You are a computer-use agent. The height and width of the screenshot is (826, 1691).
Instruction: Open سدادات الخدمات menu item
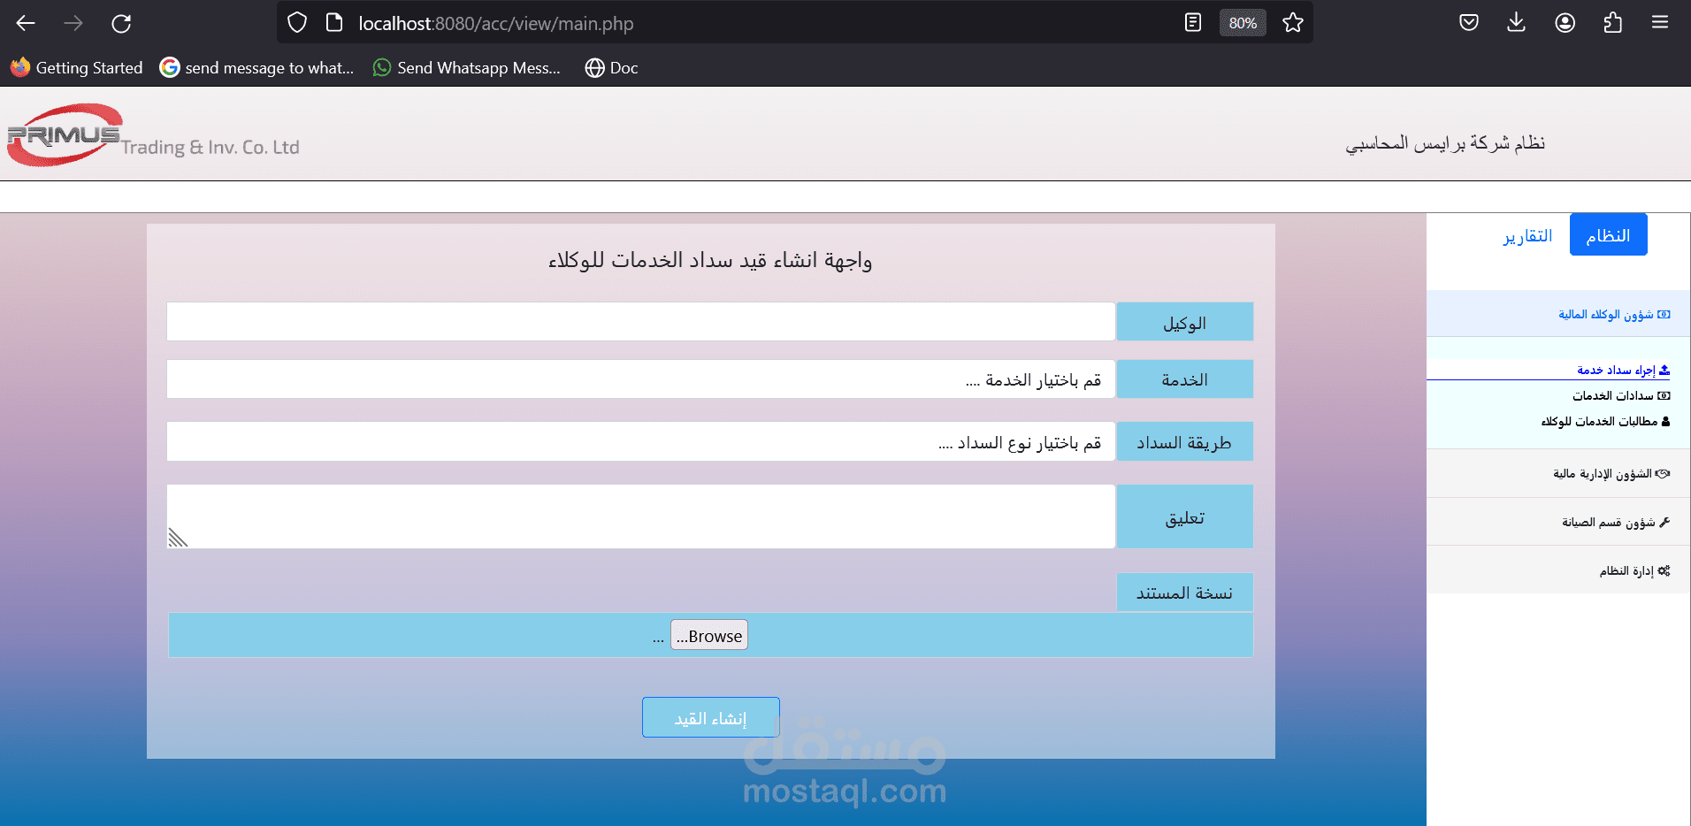[x=1621, y=395]
